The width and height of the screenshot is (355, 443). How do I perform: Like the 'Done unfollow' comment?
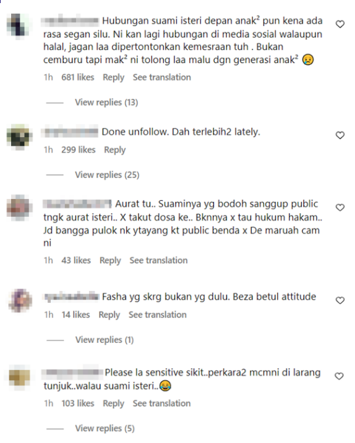pos(340,135)
